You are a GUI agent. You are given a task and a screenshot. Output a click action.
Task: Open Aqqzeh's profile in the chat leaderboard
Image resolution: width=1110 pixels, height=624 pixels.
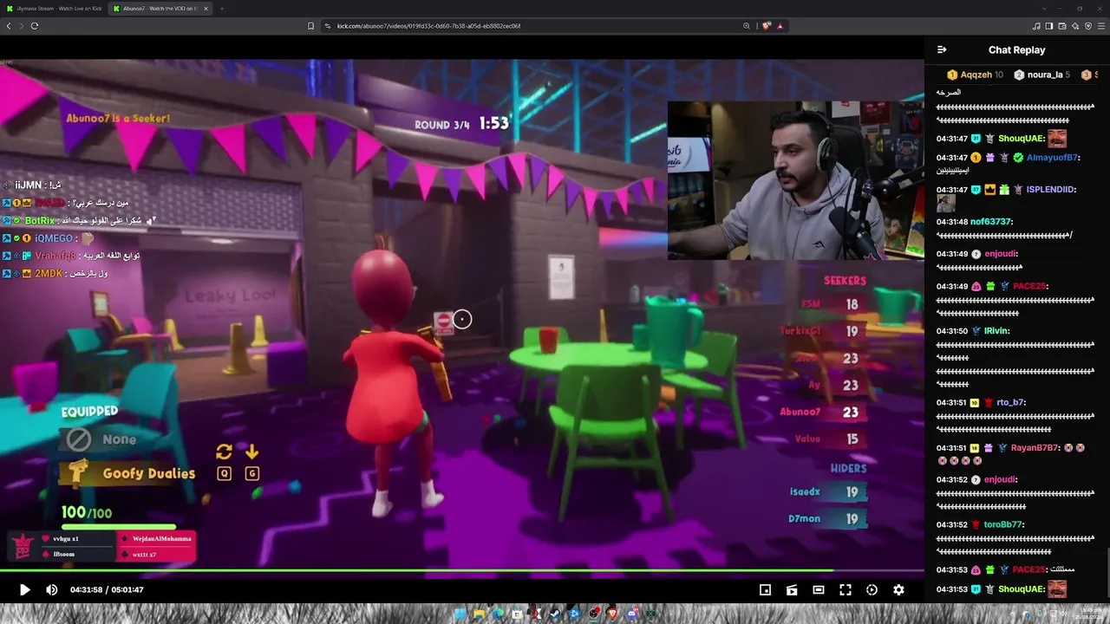pos(975,75)
